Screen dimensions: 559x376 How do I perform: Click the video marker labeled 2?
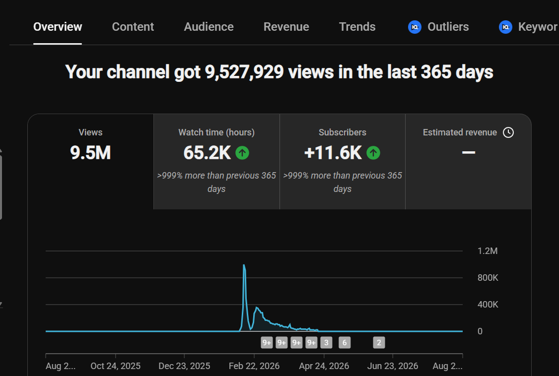379,343
